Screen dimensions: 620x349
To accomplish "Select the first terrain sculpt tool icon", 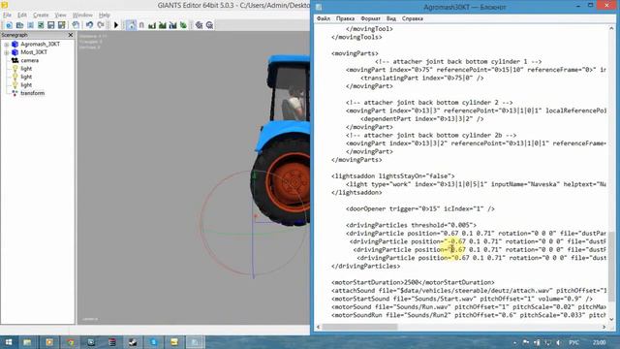I will (152, 25).
